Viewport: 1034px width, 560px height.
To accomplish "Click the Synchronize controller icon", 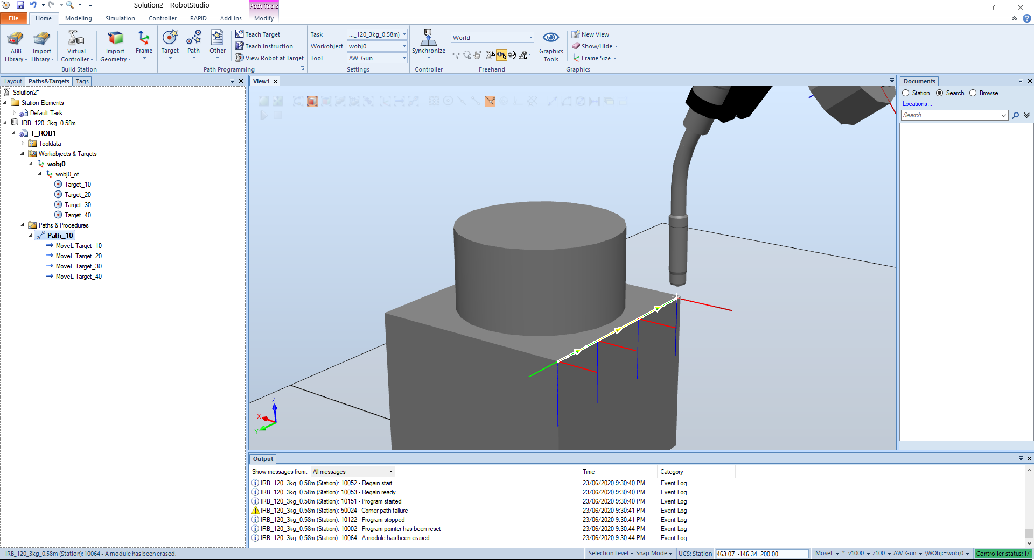I will [428, 39].
